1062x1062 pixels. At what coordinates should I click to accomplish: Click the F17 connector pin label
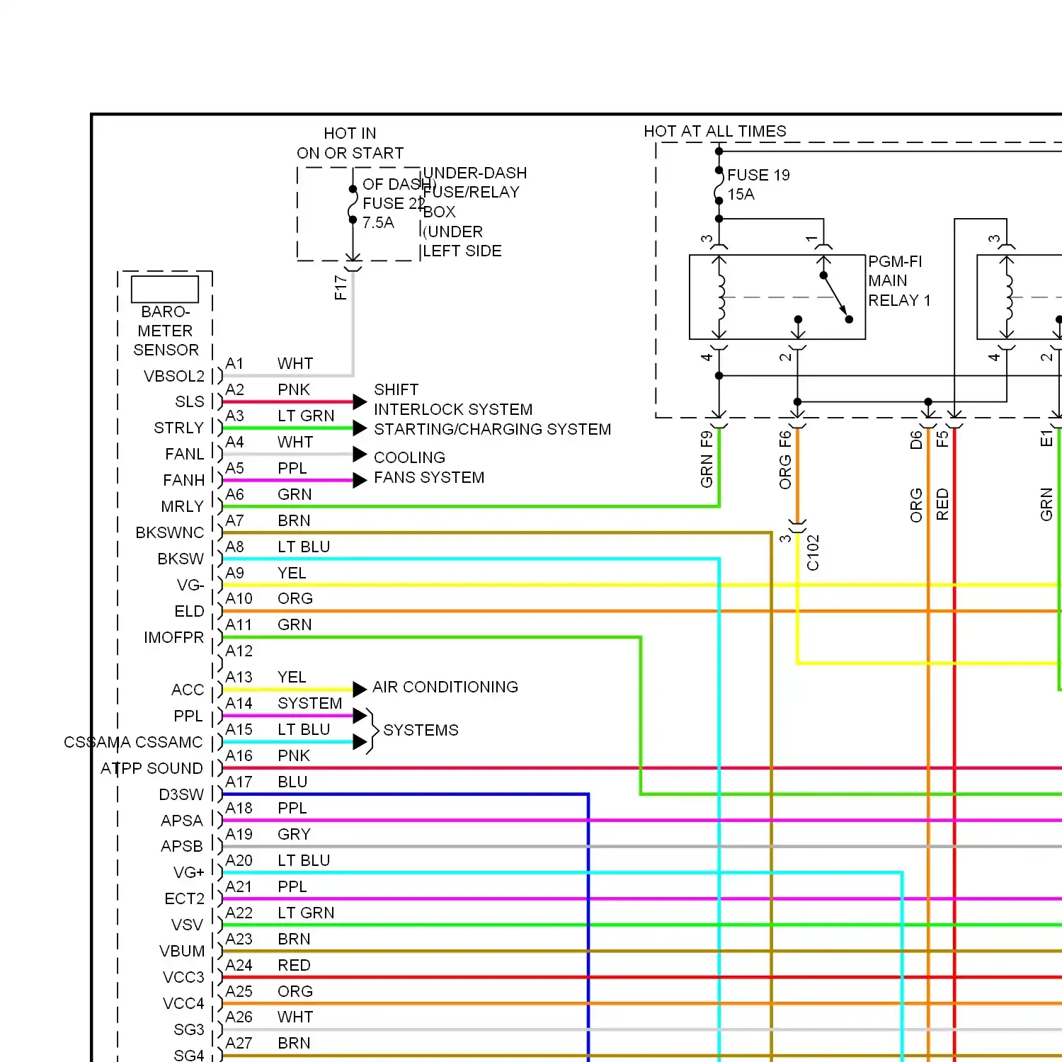(x=341, y=287)
